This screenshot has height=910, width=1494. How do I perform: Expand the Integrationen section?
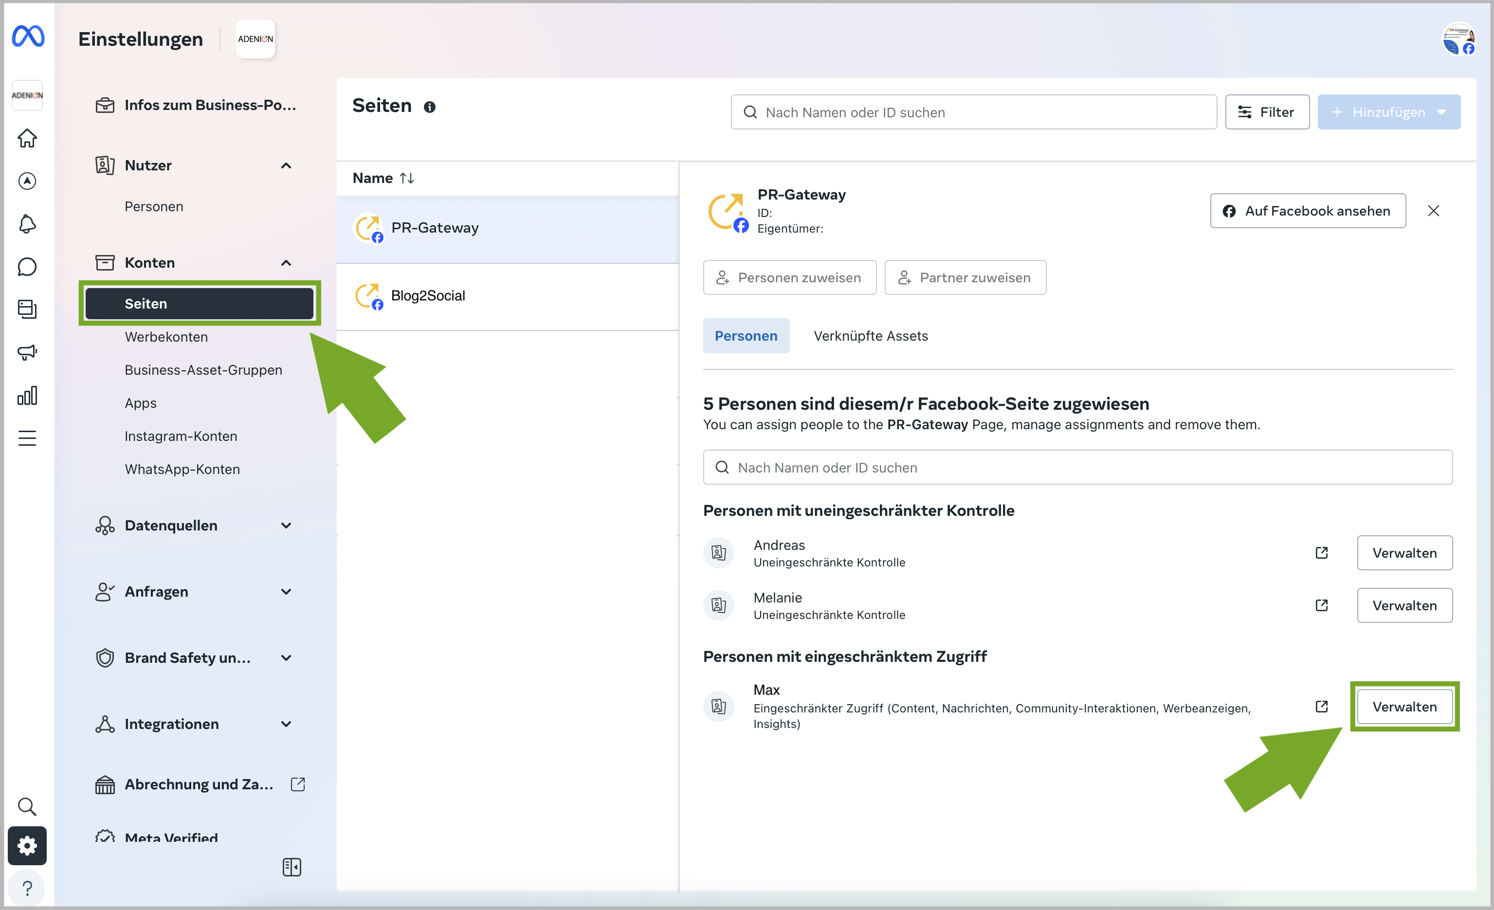[286, 724]
